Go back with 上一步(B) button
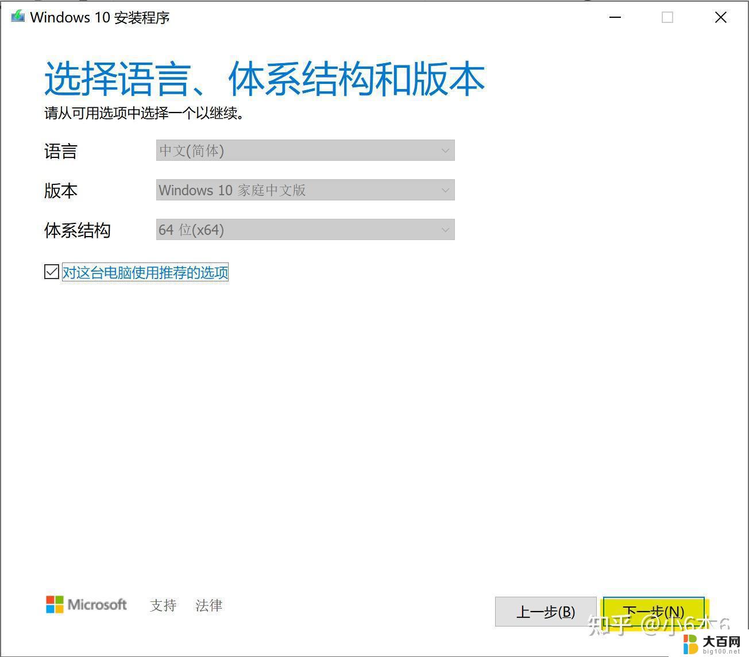This screenshot has width=749, height=657. click(x=546, y=612)
